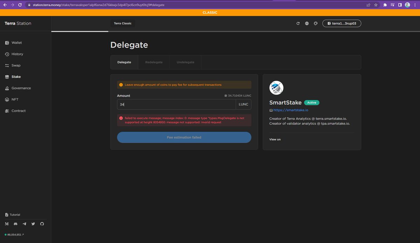Open the terra1...3rup03 wallet button
The height and width of the screenshot is (243, 420).
tap(342, 23)
